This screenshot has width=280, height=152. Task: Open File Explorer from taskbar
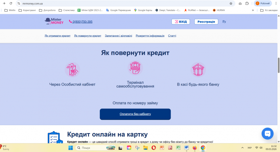point(145,148)
